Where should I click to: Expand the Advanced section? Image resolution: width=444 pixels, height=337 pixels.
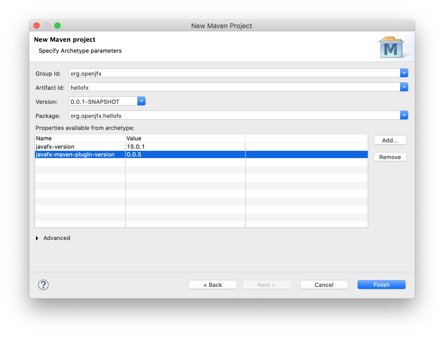tap(37, 238)
